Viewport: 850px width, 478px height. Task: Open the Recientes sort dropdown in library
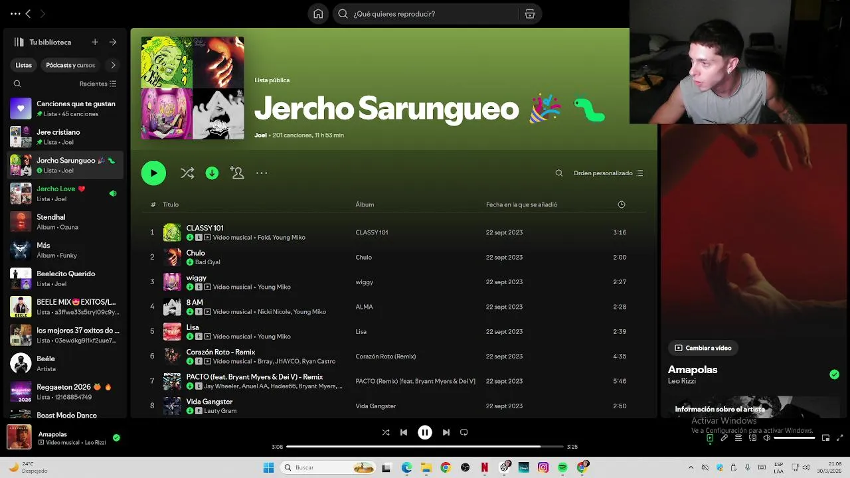point(98,84)
